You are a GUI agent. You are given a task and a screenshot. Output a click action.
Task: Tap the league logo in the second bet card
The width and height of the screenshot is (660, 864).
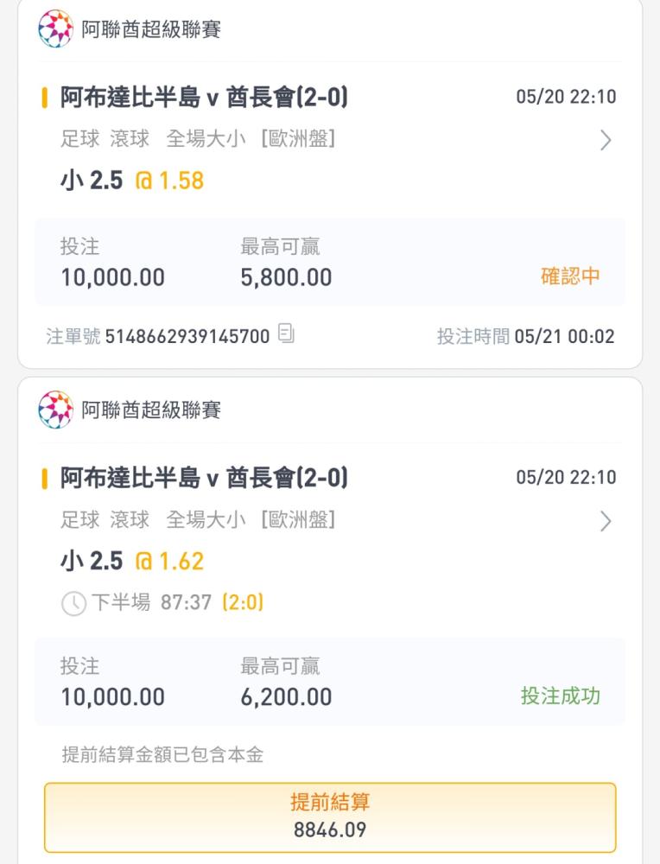pyautogui.click(x=55, y=410)
